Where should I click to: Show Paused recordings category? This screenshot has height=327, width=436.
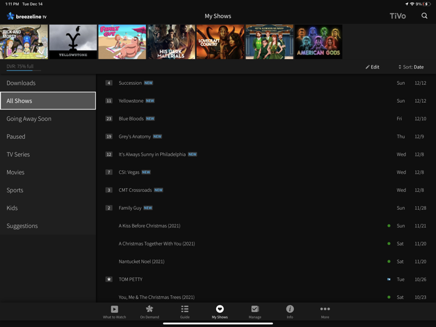coord(48,136)
